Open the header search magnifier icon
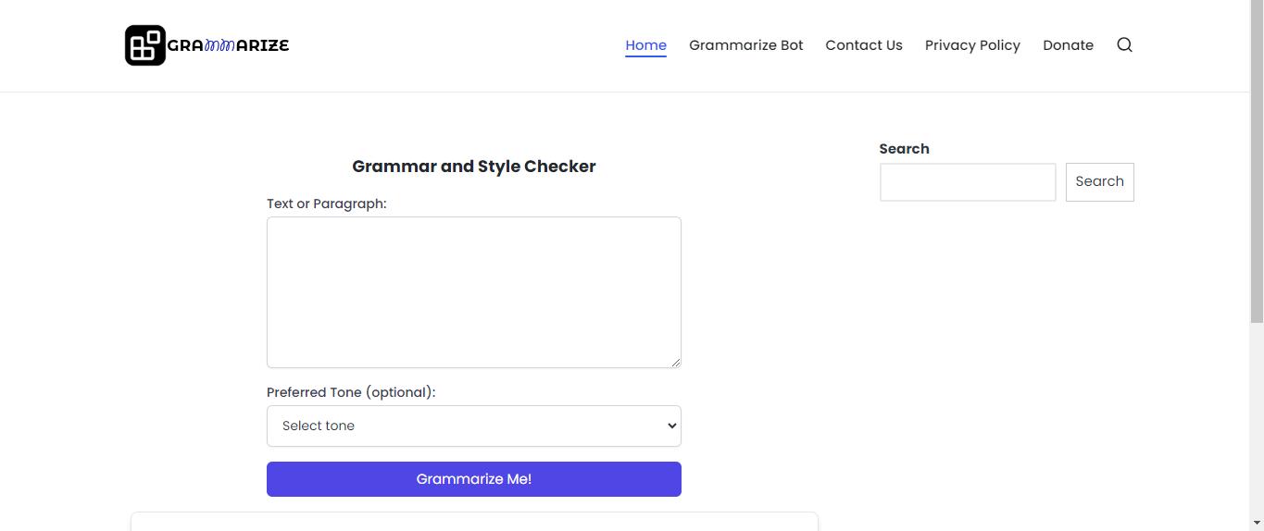Viewport: 1264px width, 531px height. [x=1124, y=45]
